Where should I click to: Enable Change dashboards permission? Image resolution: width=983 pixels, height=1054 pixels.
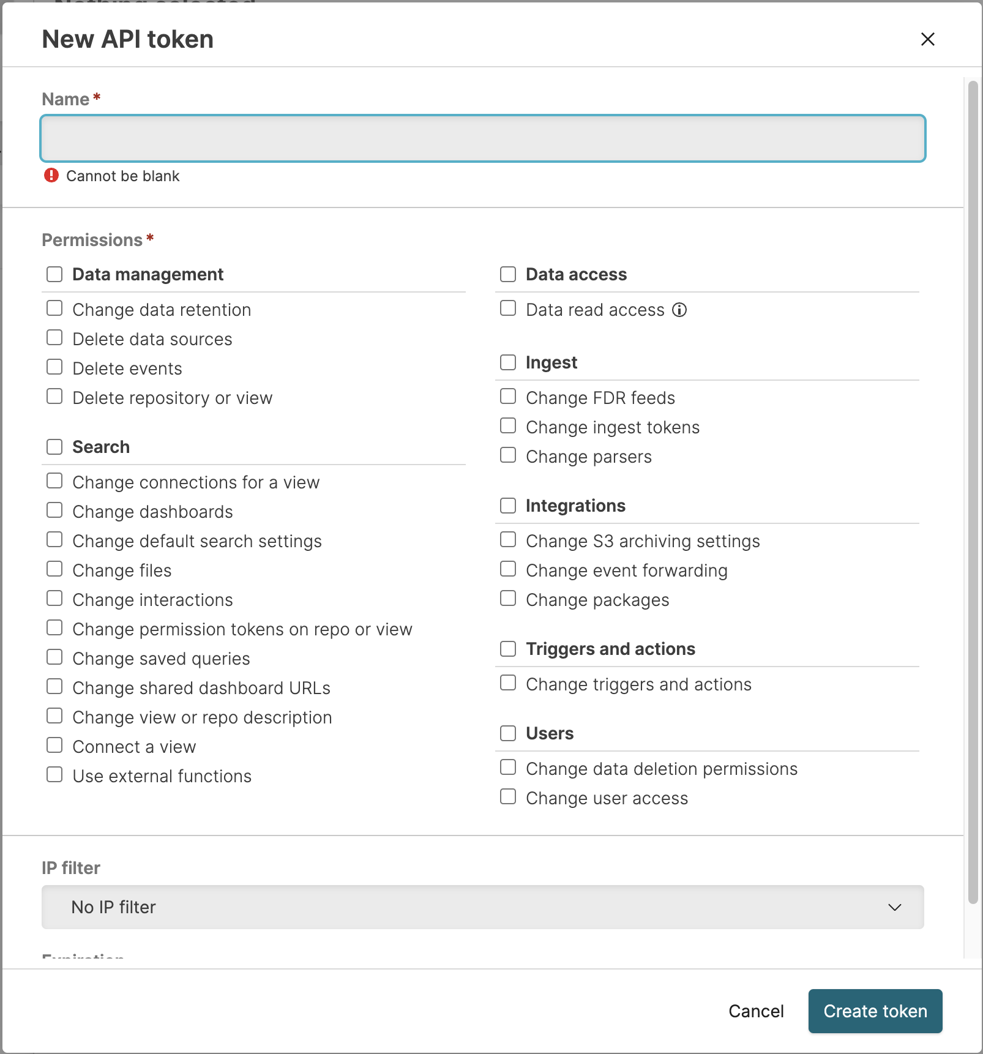[54, 510]
